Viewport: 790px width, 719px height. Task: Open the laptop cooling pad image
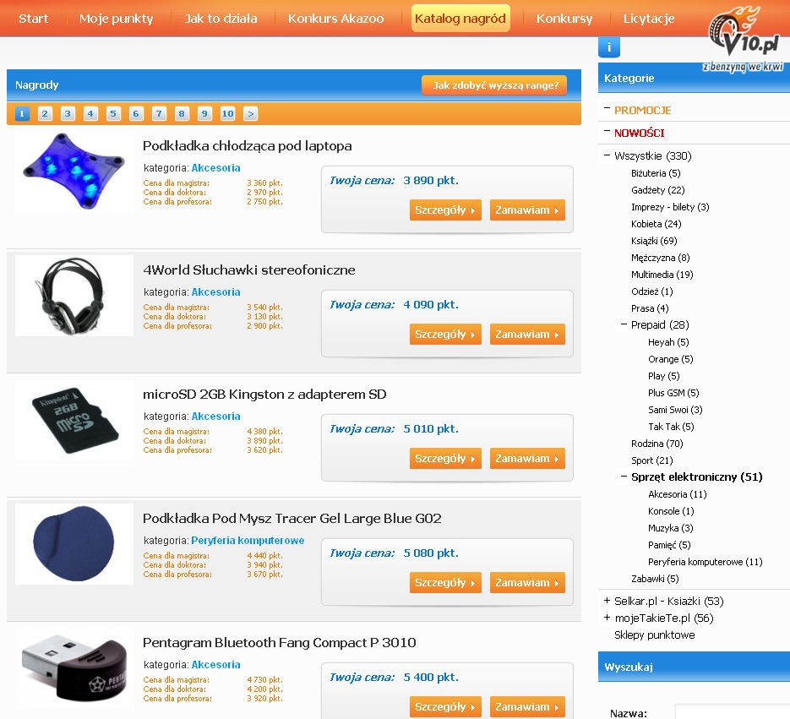click(74, 172)
